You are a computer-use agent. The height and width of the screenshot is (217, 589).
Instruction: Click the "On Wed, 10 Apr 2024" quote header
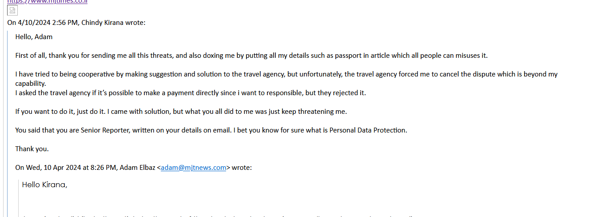[133, 168]
